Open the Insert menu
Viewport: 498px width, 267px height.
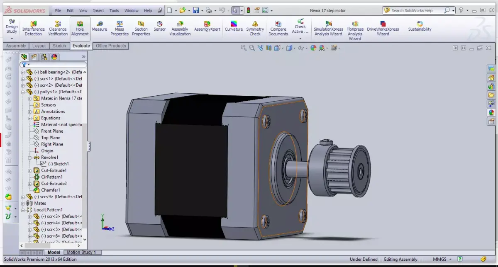point(99,10)
